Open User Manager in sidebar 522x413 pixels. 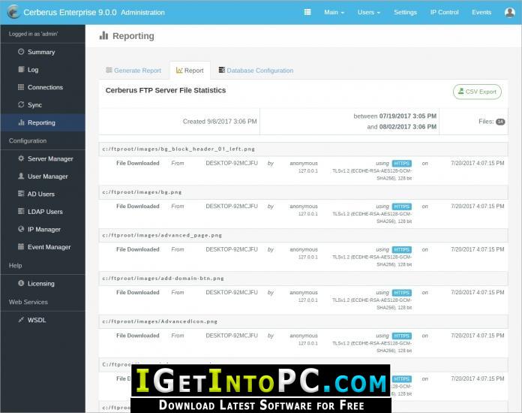pyautogui.click(x=47, y=176)
